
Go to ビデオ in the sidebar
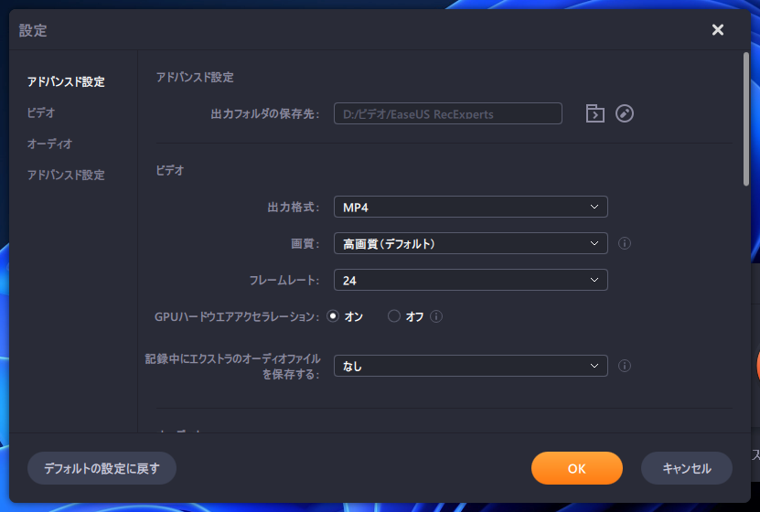(41, 112)
